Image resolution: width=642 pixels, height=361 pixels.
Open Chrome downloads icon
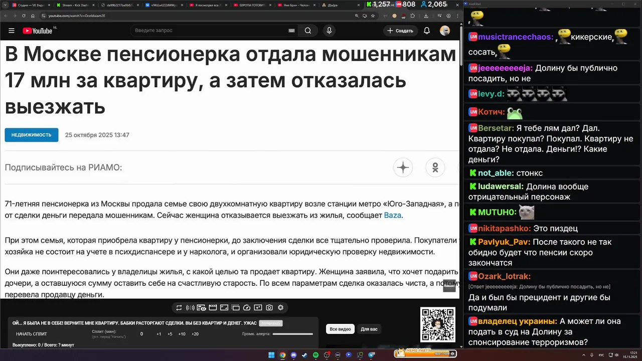pyautogui.click(x=426, y=16)
